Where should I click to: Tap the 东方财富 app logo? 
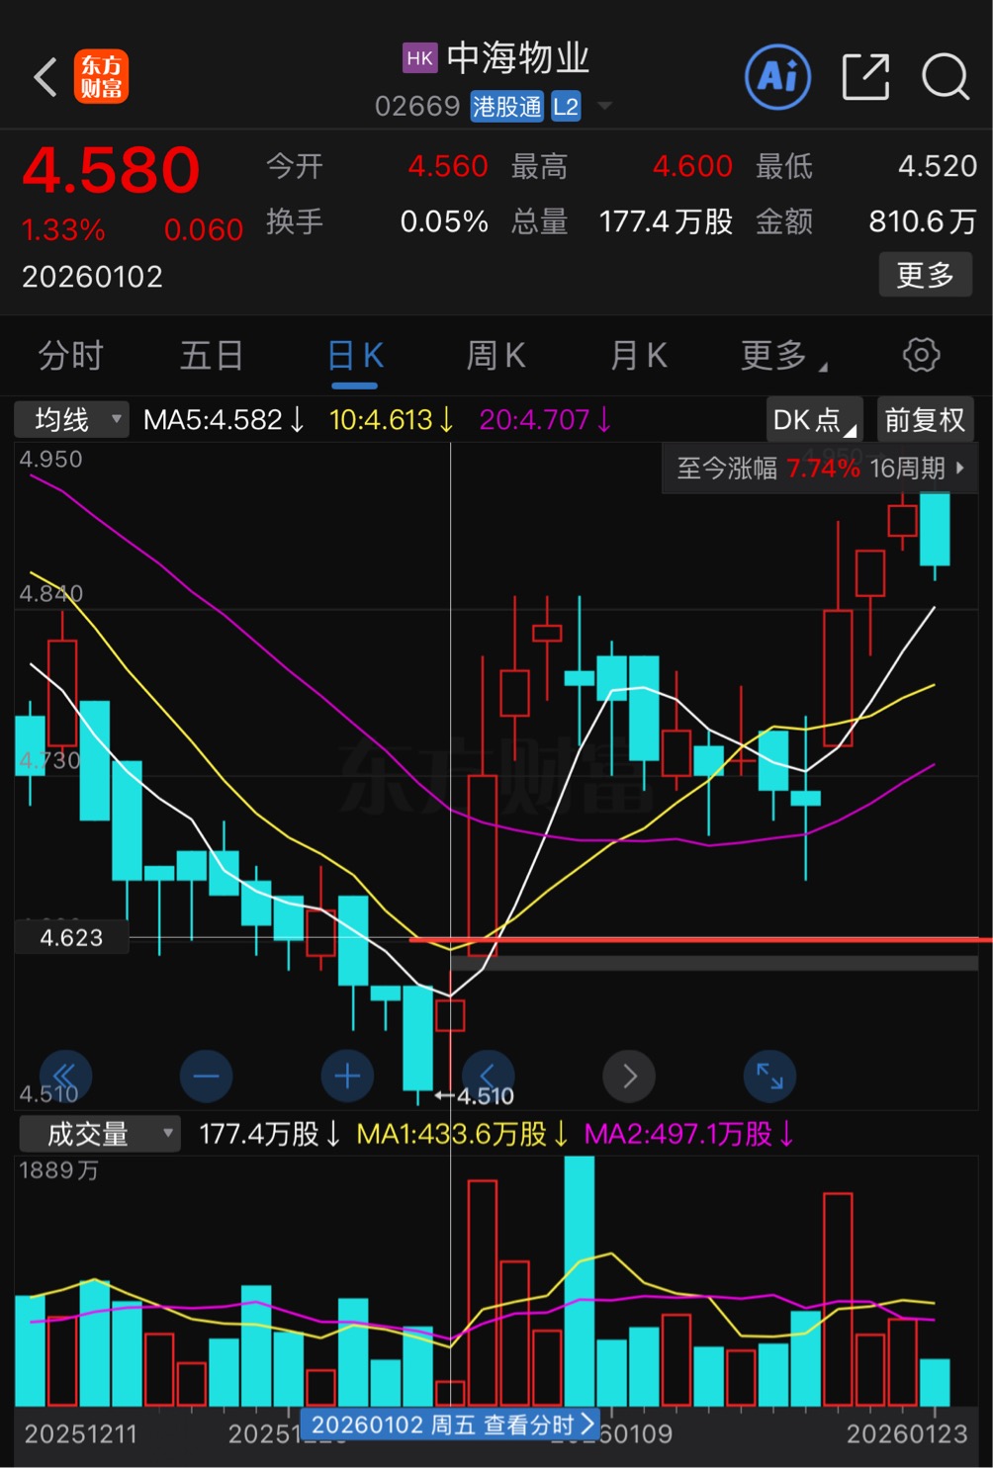point(101,77)
